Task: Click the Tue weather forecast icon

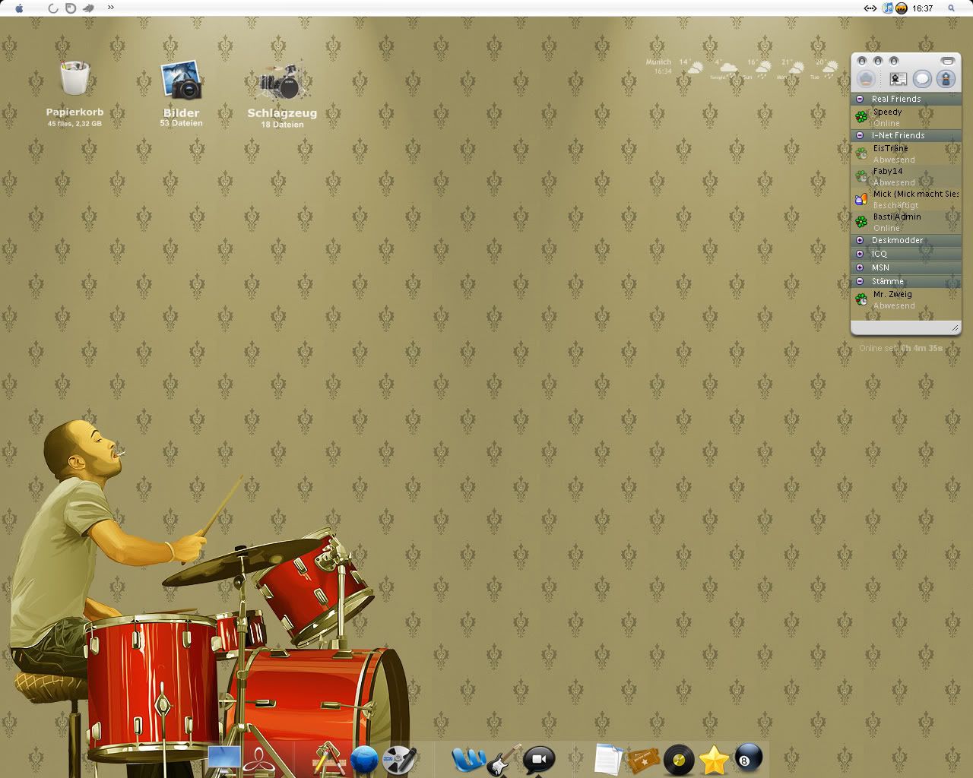Action: pos(829,70)
